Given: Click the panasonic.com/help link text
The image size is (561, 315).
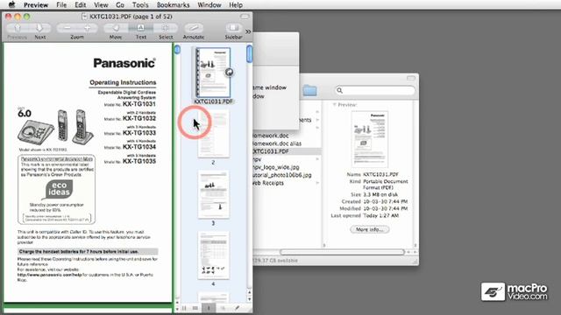Looking at the screenshot, I should click(x=50, y=275).
